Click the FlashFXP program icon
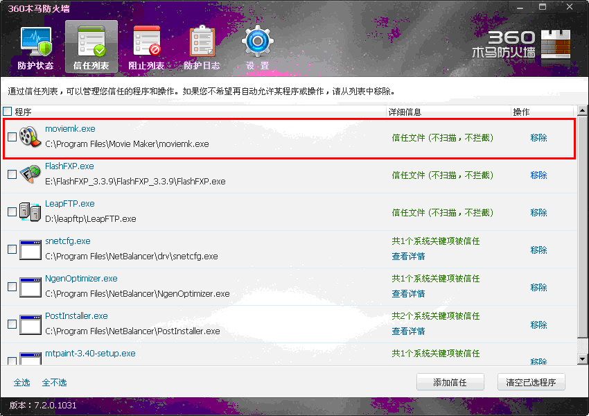This screenshot has width=589, height=416. [30, 174]
